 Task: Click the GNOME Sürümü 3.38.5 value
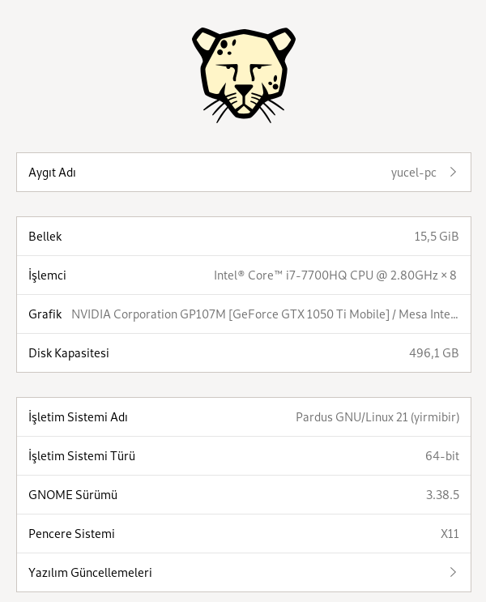point(442,495)
